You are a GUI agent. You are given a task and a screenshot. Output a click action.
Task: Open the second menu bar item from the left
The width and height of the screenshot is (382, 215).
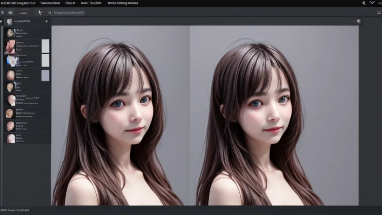coord(51,3)
